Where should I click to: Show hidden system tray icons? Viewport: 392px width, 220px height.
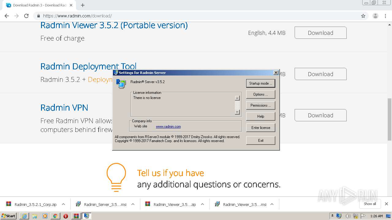[x=332, y=216]
